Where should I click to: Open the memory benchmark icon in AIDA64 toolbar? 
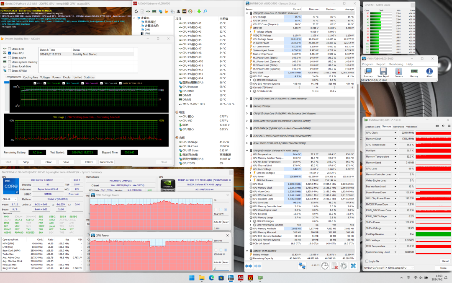coord(154,11)
